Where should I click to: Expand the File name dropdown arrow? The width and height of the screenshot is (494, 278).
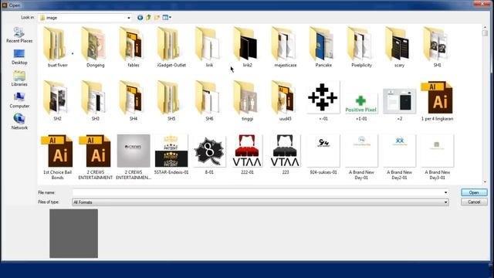(445, 192)
